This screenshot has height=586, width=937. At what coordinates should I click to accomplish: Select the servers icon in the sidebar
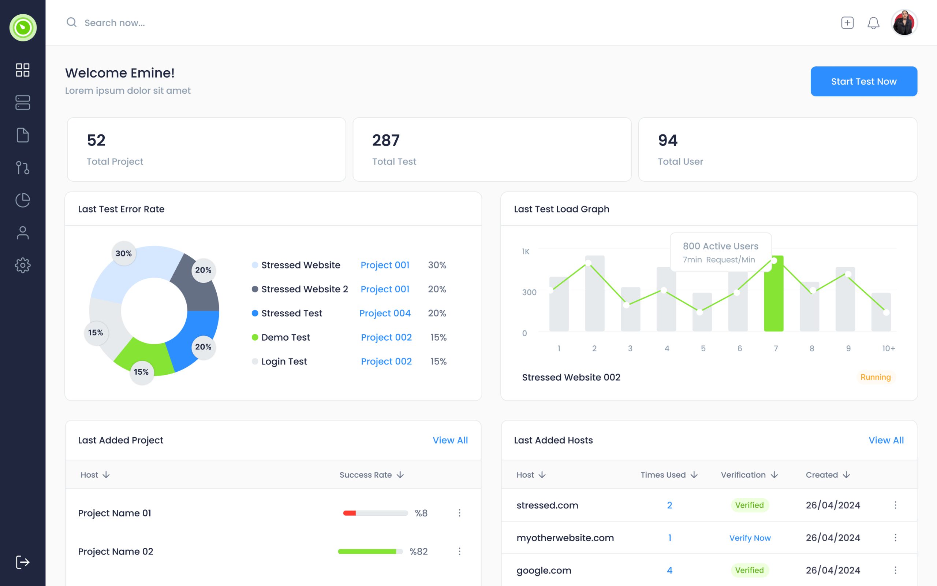23,103
